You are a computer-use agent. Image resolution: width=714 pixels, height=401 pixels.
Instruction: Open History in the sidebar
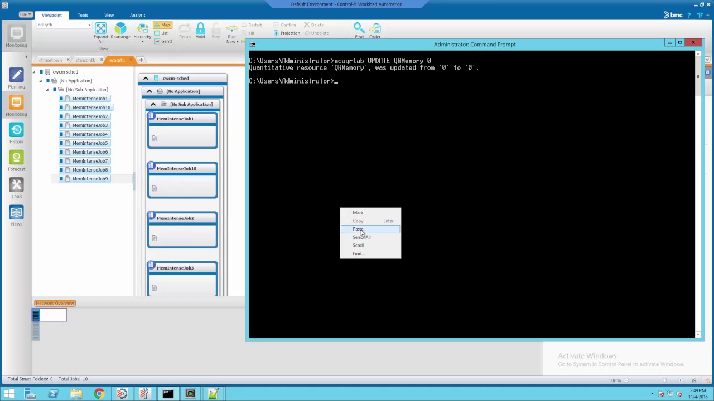tap(16, 134)
